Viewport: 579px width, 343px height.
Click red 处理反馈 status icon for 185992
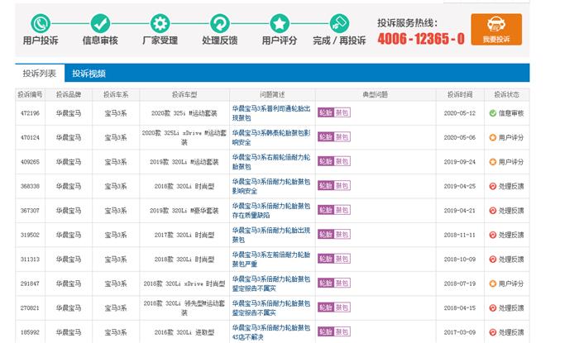point(493,332)
